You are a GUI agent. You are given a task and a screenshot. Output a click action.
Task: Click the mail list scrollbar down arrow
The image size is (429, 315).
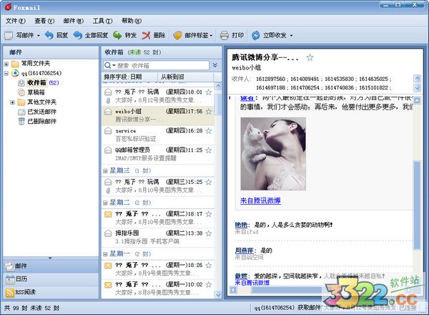218,295
